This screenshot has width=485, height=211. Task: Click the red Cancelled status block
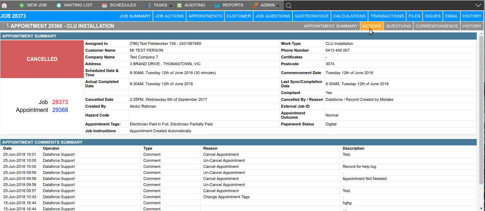pos(42,59)
